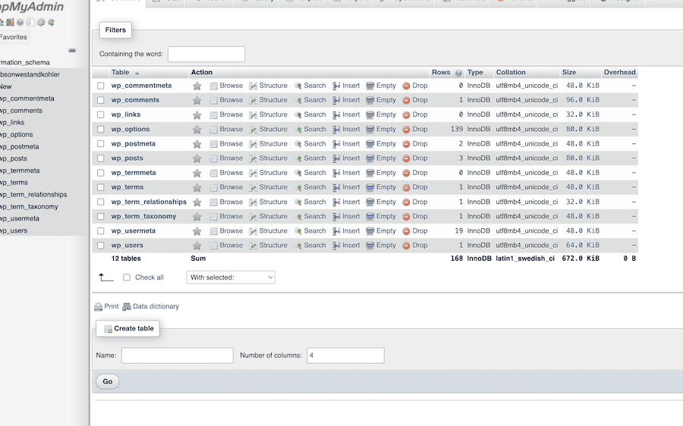Open settings gear icon in sidebar
This screenshot has height=426, width=683.
(x=41, y=23)
